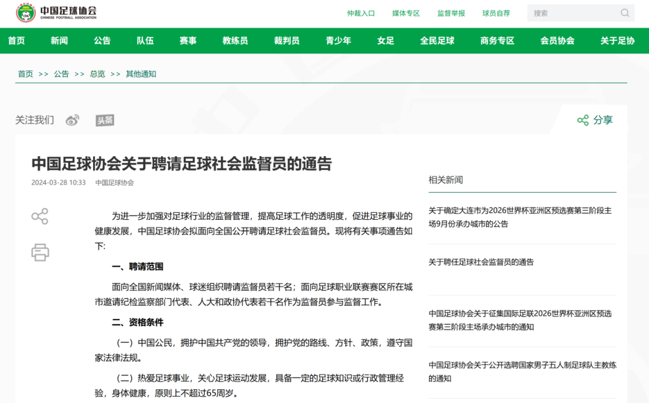
Task: Click the 二、资格条件 heading
Action: (x=138, y=323)
